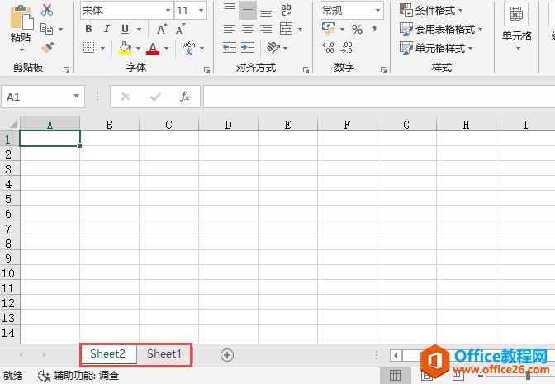Viewport: 555px width, 384px height.
Task: Decrease indent icon
Action: coord(230,47)
